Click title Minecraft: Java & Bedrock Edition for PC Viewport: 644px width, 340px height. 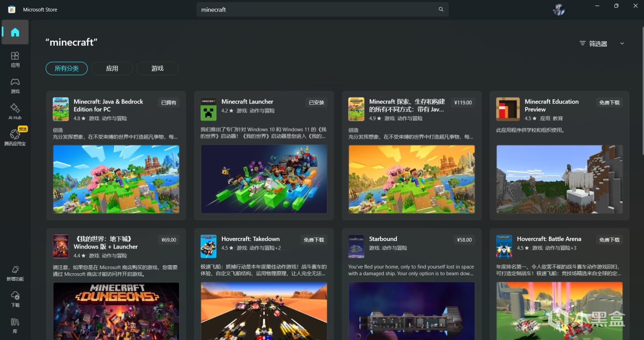tap(108, 105)
